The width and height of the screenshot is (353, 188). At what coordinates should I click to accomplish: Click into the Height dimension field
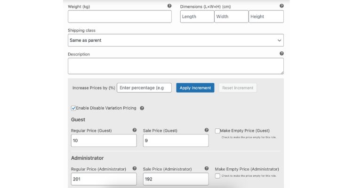[x=266, y=16]
